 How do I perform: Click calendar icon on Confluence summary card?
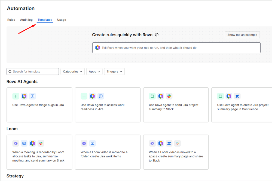tap(221, 96)
